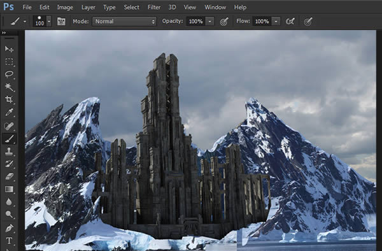Screen dimensions: 382x251
Task: Select the Gradient tool
Action: coord(10,189)
